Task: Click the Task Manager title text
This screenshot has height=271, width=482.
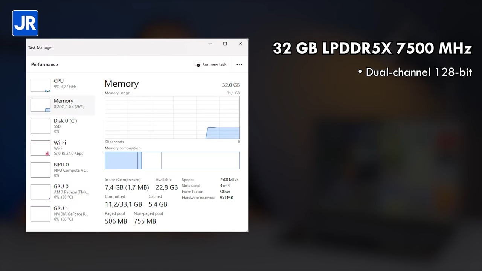Action: [x=40, y=47]
